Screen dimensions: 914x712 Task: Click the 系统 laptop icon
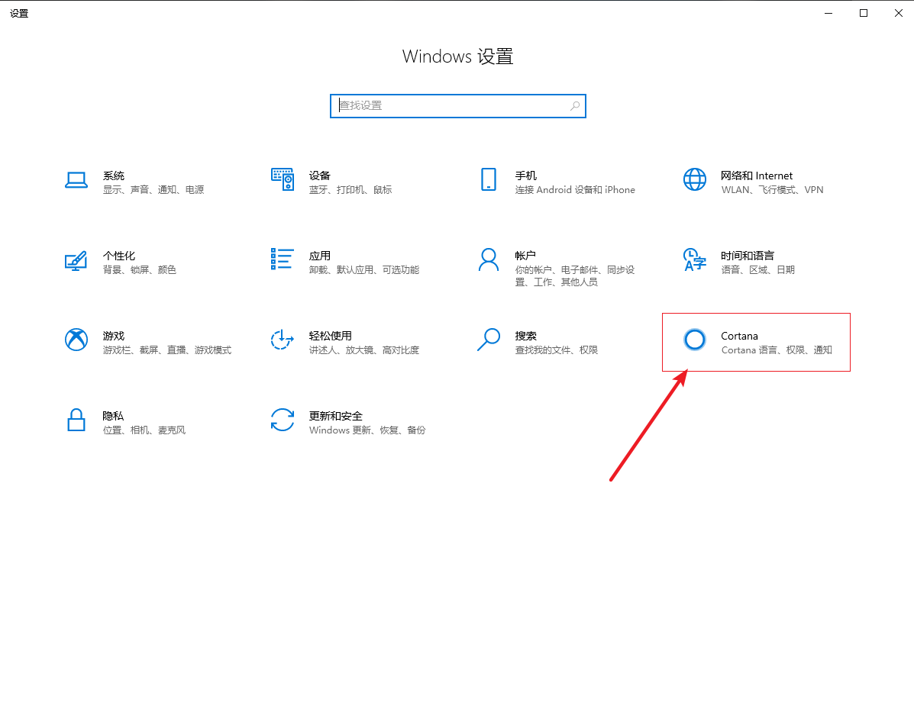[x=76, y=180]
